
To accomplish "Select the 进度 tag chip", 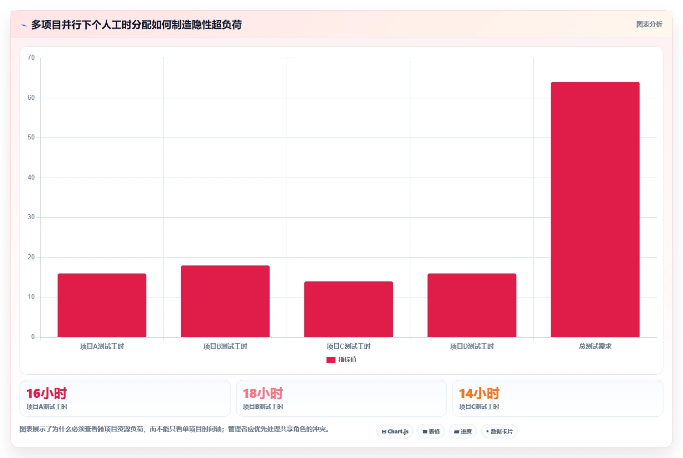I will coord(463,431).
